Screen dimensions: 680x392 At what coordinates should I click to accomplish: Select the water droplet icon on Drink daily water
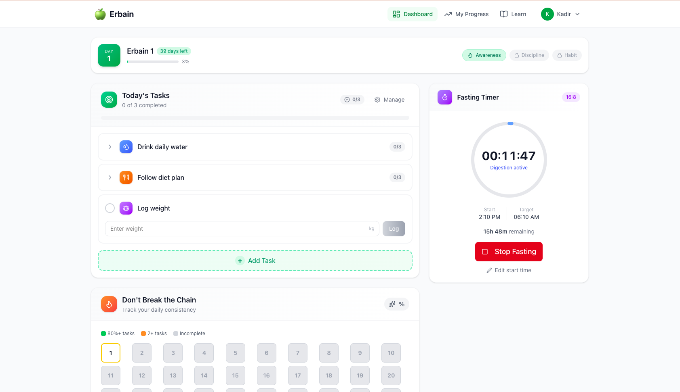[x=126, y=147]
